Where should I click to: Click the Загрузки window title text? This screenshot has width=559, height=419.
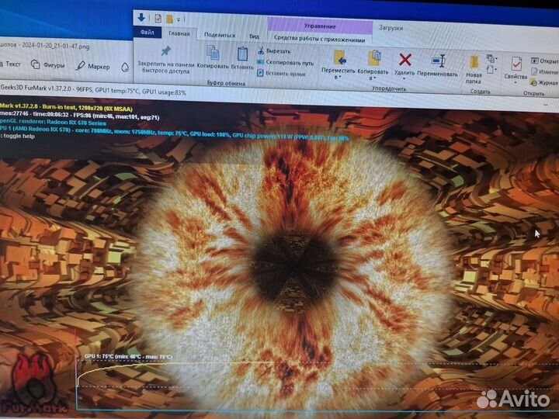click(x=391, y=27)
